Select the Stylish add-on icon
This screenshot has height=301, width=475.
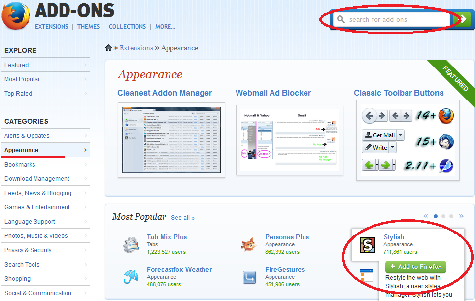click(x=367, y=244)
